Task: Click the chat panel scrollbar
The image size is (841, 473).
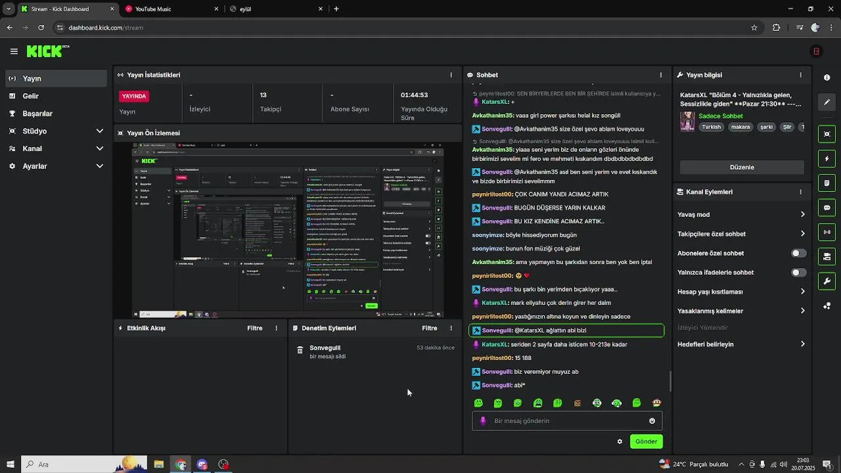Action: [670, 381]
